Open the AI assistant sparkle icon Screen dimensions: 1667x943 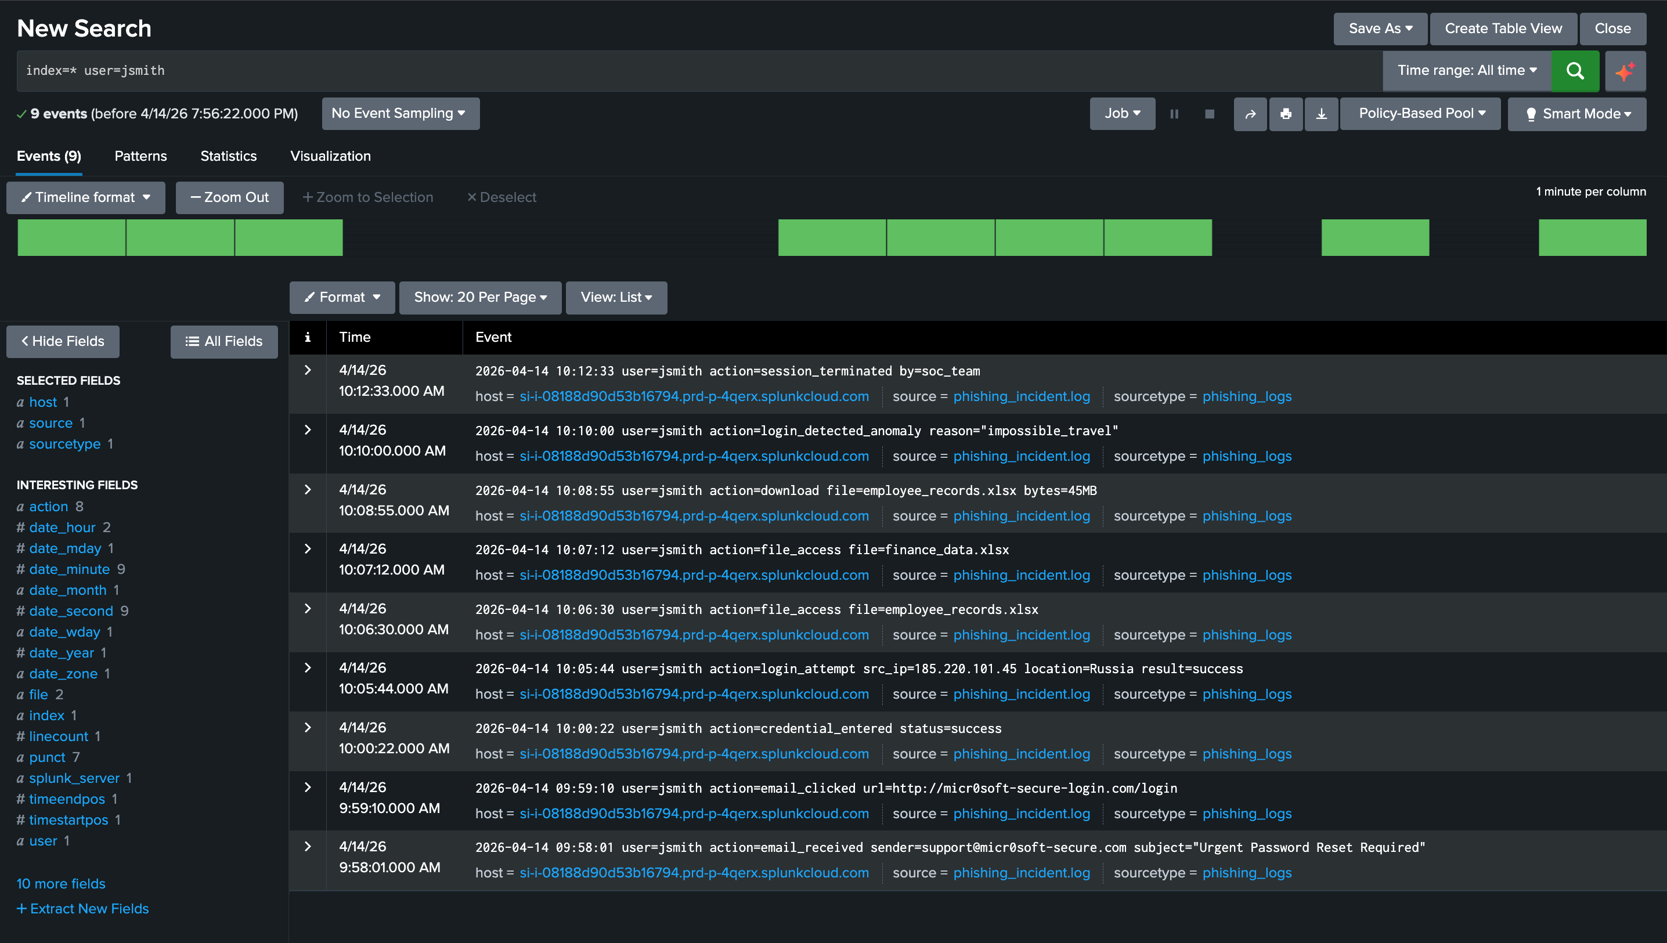point(1625,71)
